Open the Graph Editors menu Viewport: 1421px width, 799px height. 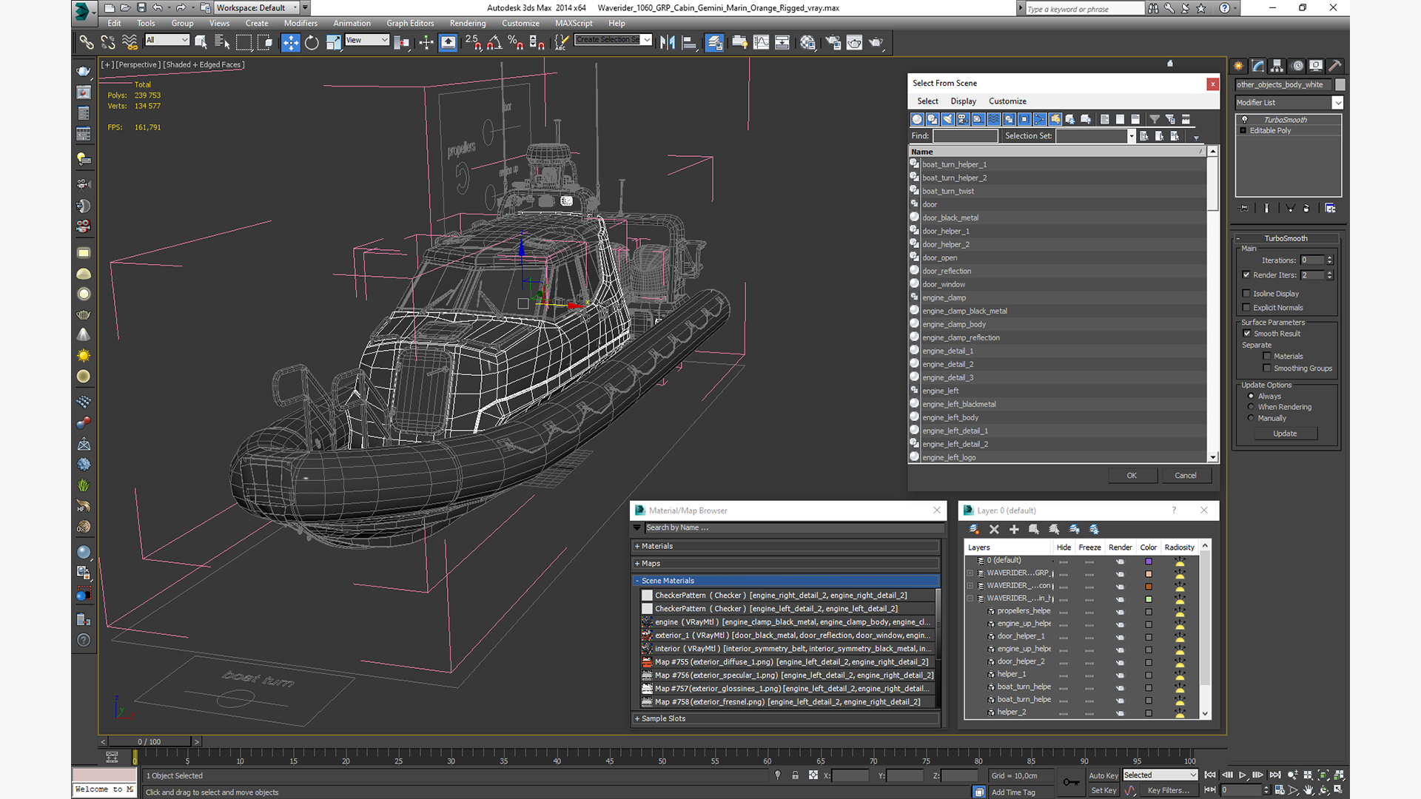click(x=410, y=24)
